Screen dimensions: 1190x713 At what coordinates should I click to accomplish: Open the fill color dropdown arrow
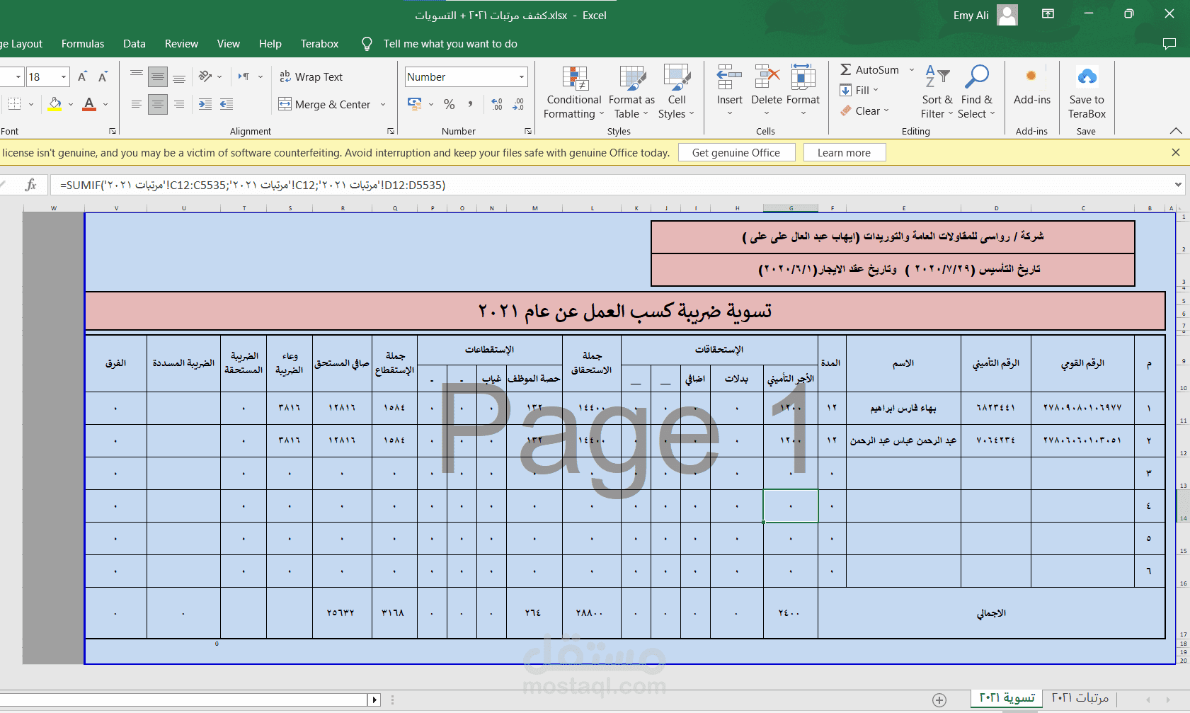pos(71,105)
